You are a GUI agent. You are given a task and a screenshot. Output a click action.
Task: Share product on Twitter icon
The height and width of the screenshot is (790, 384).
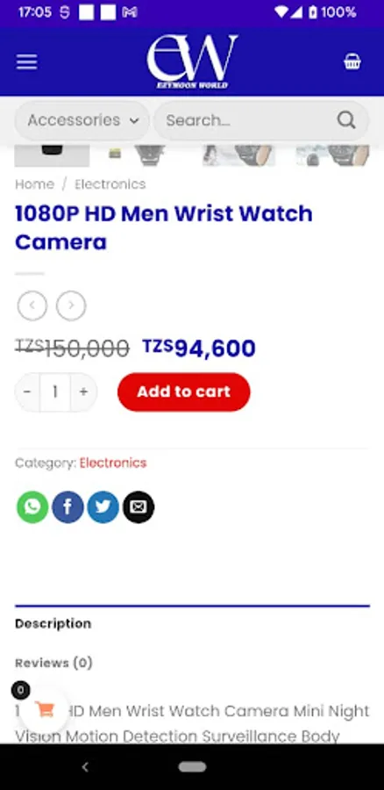(103, 506)
